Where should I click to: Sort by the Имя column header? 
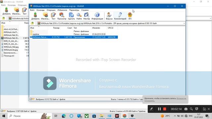tap(39, 28)
